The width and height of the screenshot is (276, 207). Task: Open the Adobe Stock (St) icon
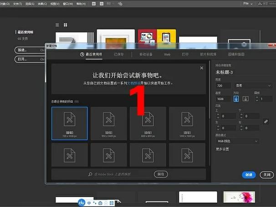pyautogui.click(x=102, y=4)
